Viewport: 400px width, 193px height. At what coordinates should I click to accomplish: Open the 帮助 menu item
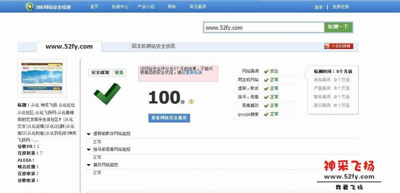click(x=171, y=7)
